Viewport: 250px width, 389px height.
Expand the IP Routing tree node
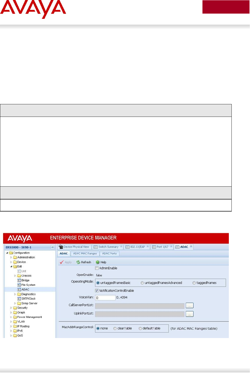11,326
